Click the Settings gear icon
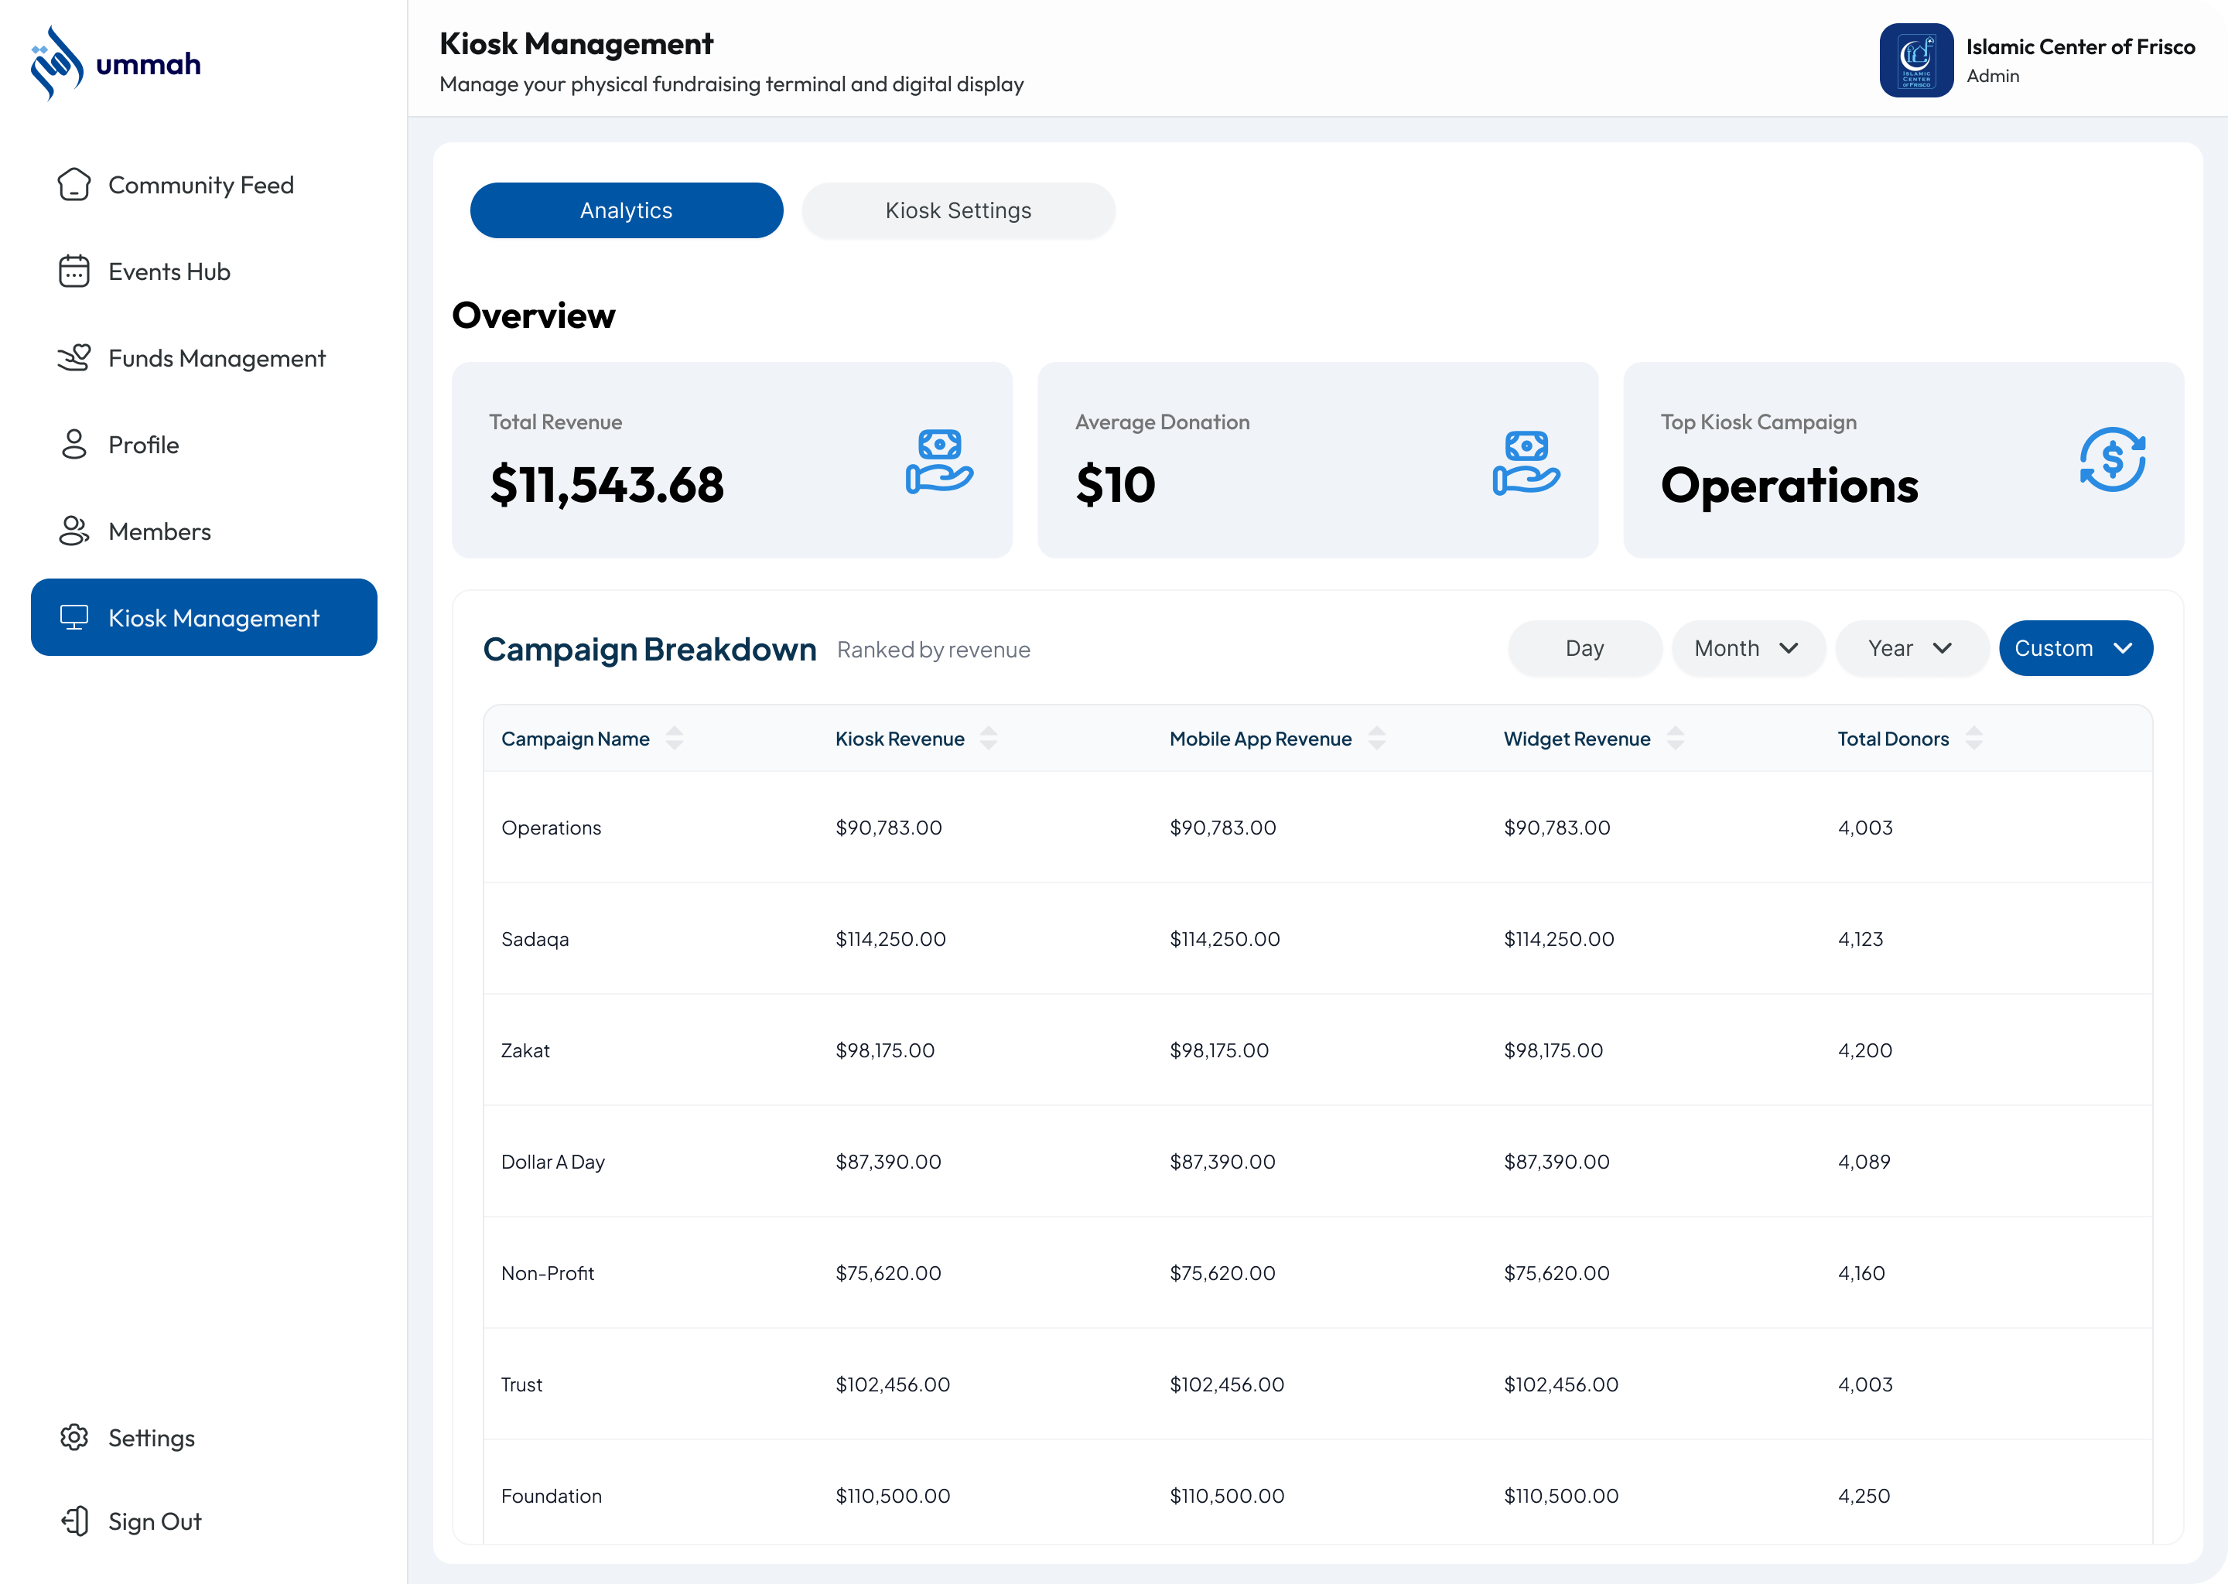The image size is (2228, 1584). click(74, 1438)
